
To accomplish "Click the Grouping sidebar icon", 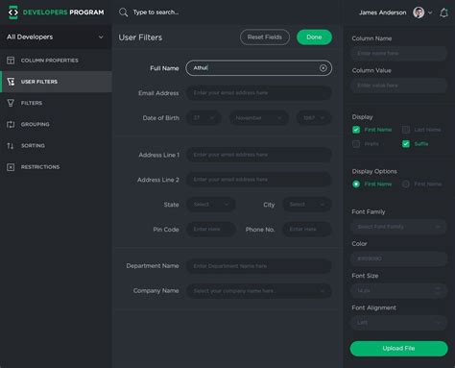I will tap(11, 124).
